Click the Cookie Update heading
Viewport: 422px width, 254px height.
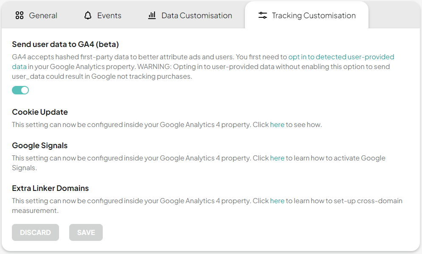(x=40, y=112)
